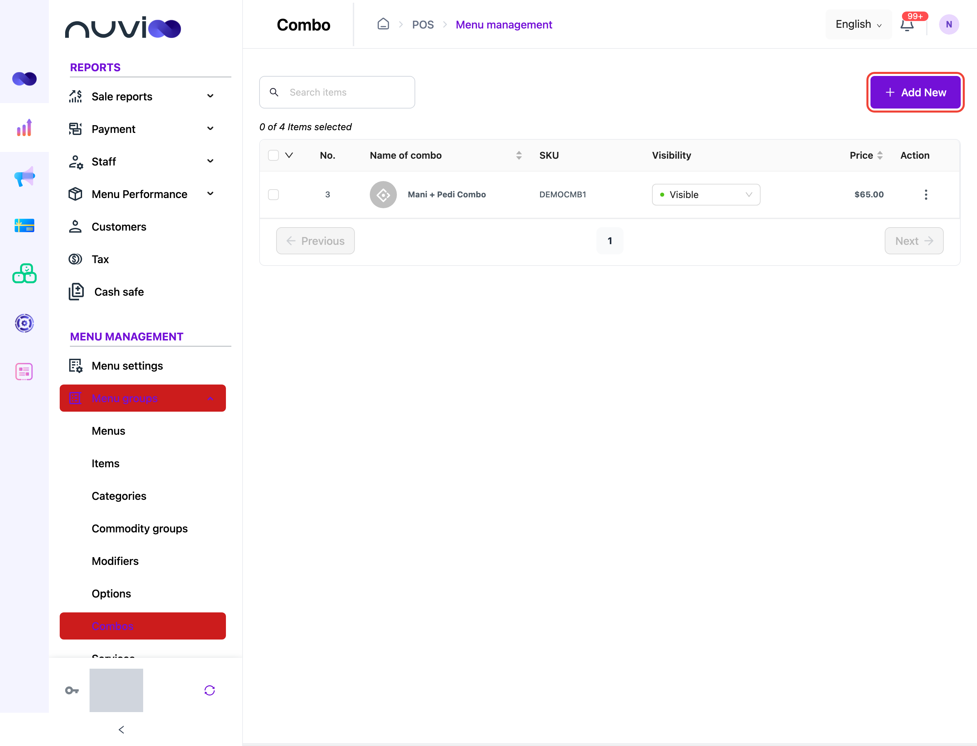
Task: Click the Next pagination button
Action: [914, 241]
